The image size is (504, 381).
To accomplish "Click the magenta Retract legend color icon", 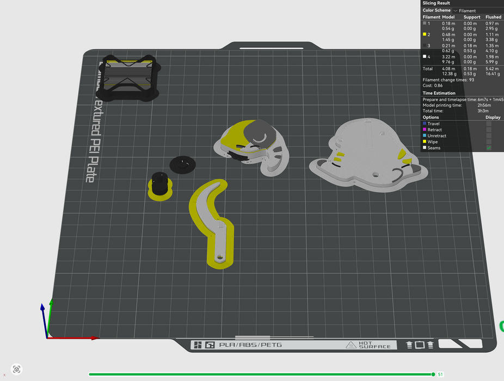I will [x=425, y=130].
